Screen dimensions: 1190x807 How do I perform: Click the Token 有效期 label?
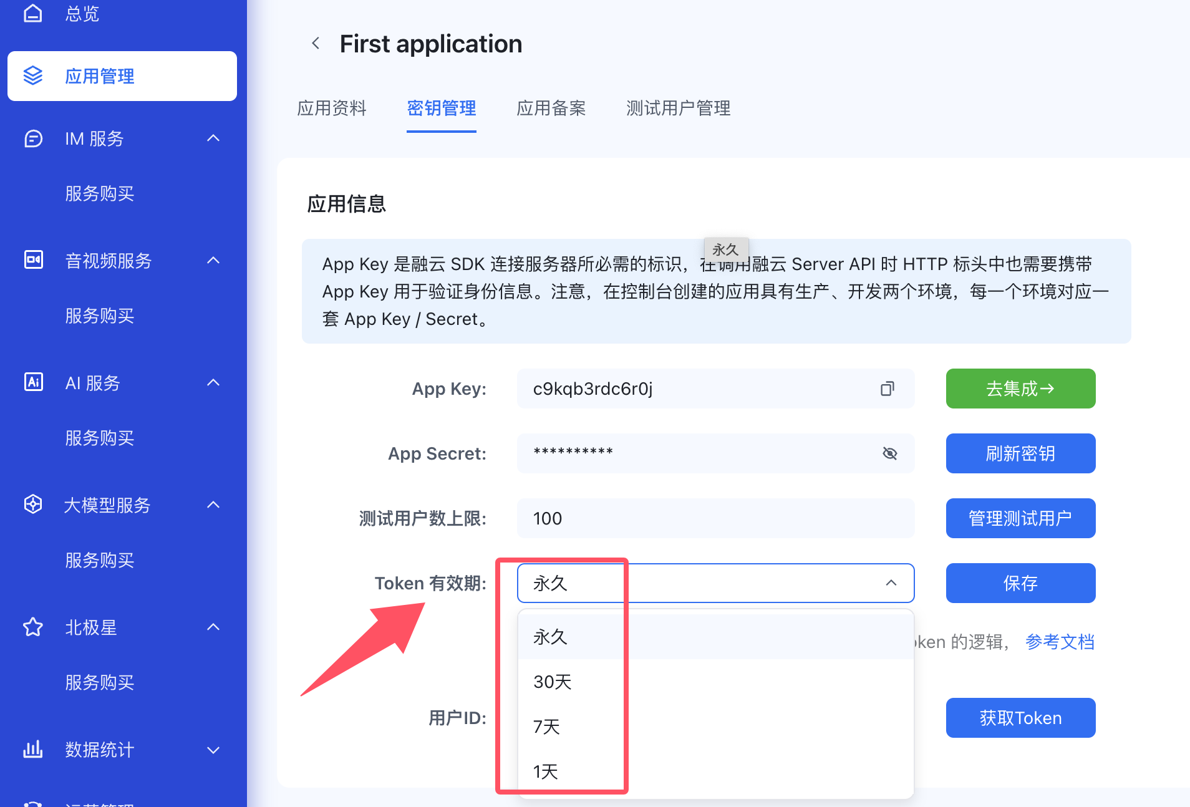[430, 583]
